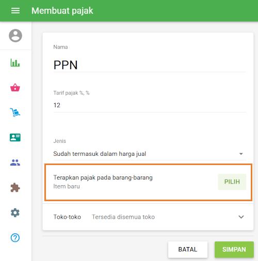Click PILIH to choose items

point(232,182)
